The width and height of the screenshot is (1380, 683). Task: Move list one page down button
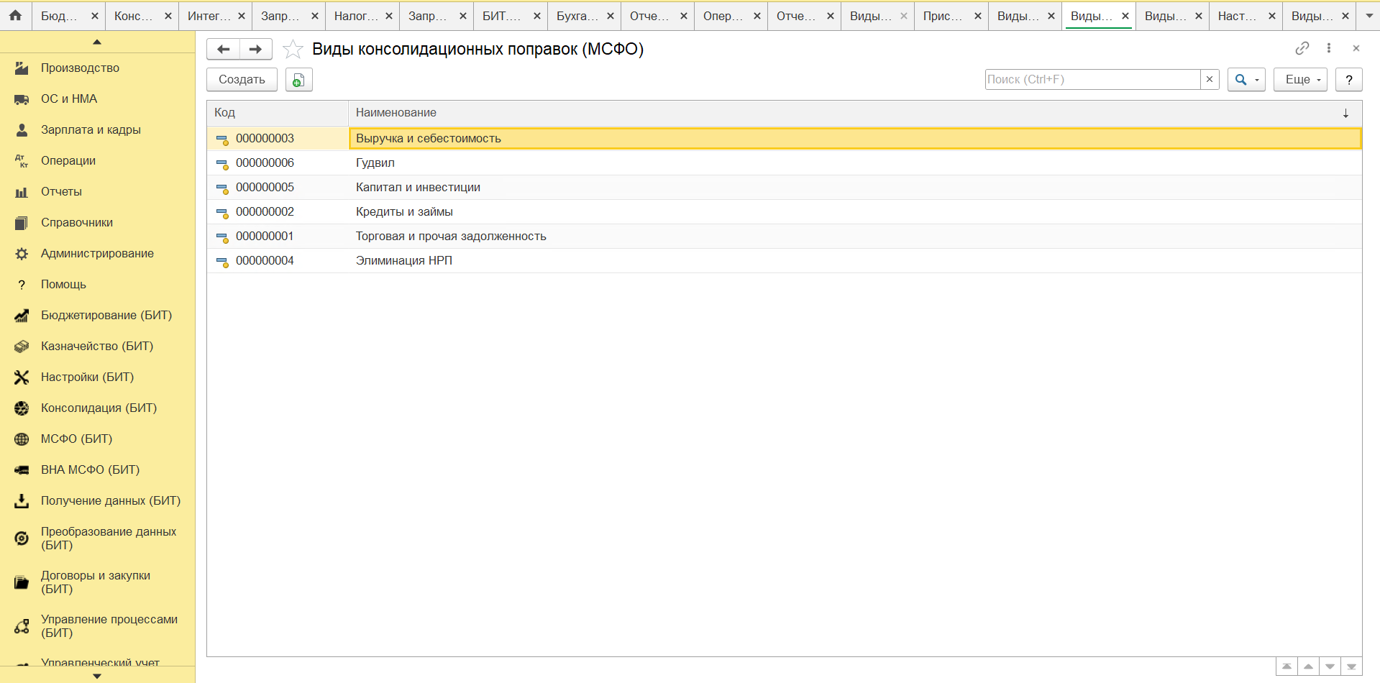click(x=1330, y=666)
